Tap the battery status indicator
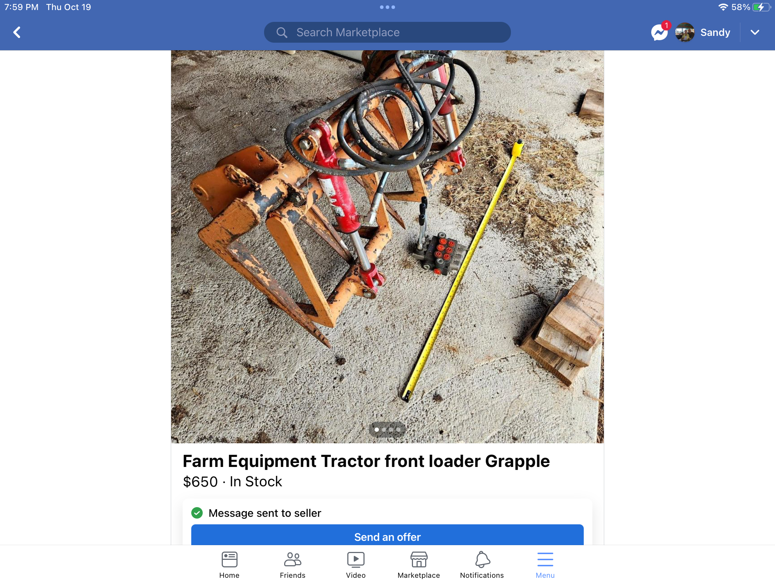The height and width of the screenshot is (581, 775). coord(761,7)
